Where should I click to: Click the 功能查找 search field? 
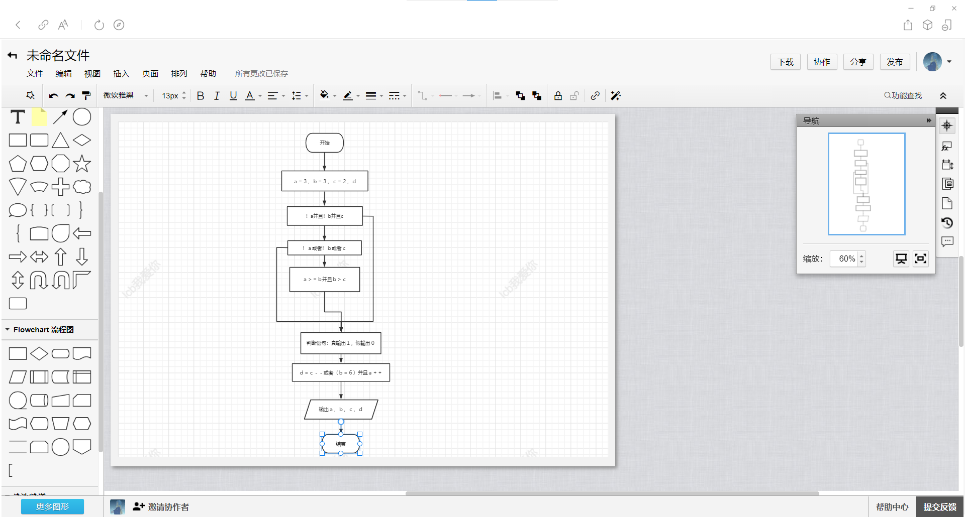click(903, 96)
